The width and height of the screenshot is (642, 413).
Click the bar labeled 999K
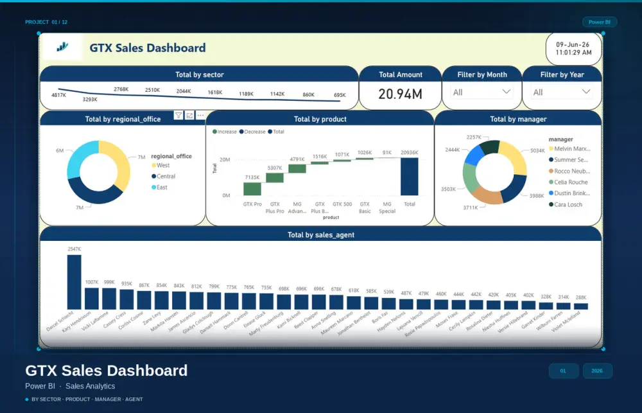(109, 299)
